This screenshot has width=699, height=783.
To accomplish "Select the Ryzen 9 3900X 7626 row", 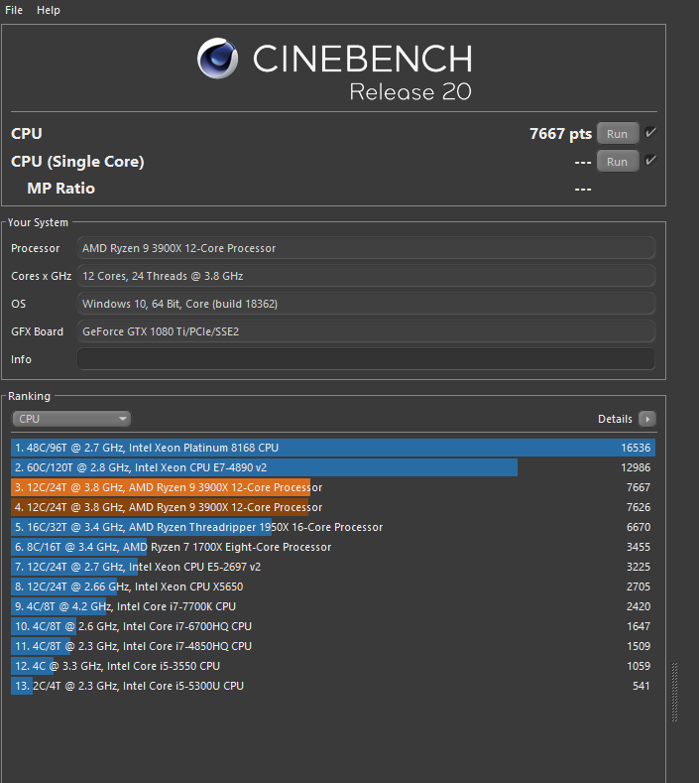I will tap(333, 507).
